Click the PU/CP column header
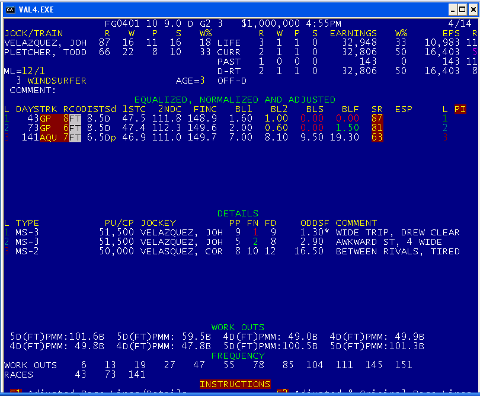480x396 pixels. pyautogui.click(x=119, y=223)
